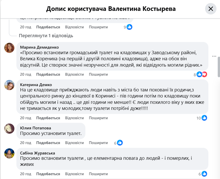
Task: Open three-dot options for Марина Демиденко's comment
Action: 214,56
